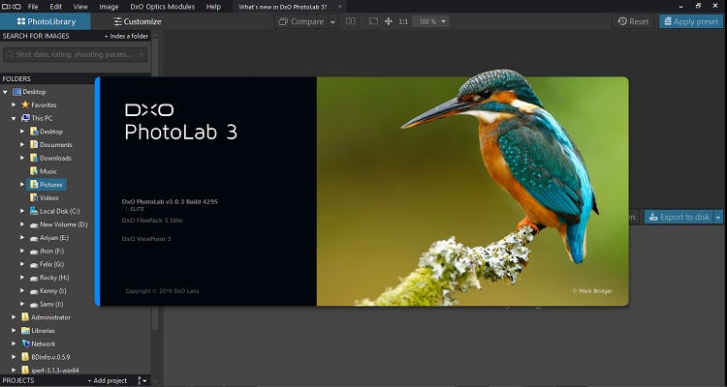
Task: Click Index a folder link
Action: point(126,36)
